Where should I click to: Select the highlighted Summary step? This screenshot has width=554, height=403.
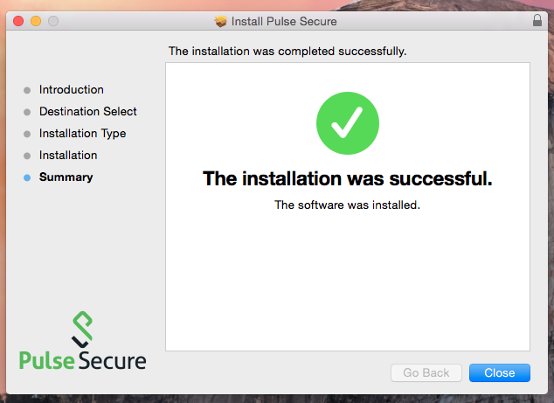click(66, 177)
